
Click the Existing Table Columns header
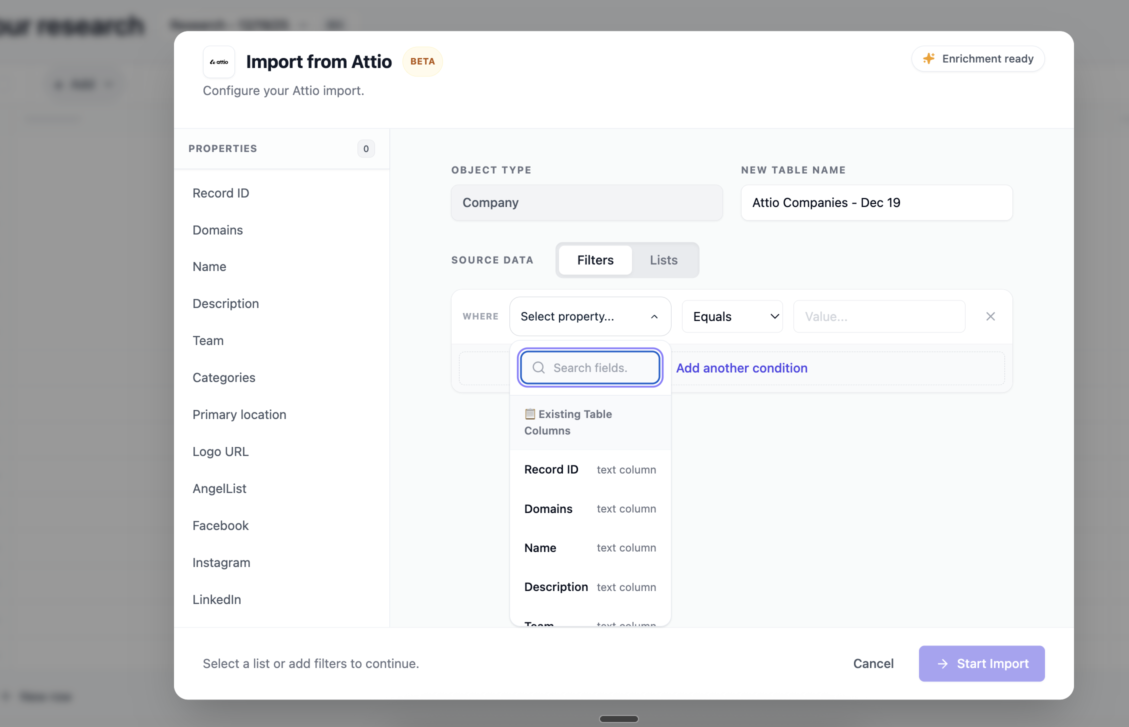pyautogui.click(x=590, y=422)
